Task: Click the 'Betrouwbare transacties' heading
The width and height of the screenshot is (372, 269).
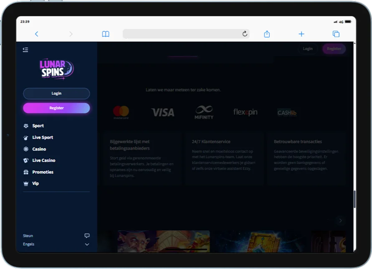Action: (x=298, y=142)
